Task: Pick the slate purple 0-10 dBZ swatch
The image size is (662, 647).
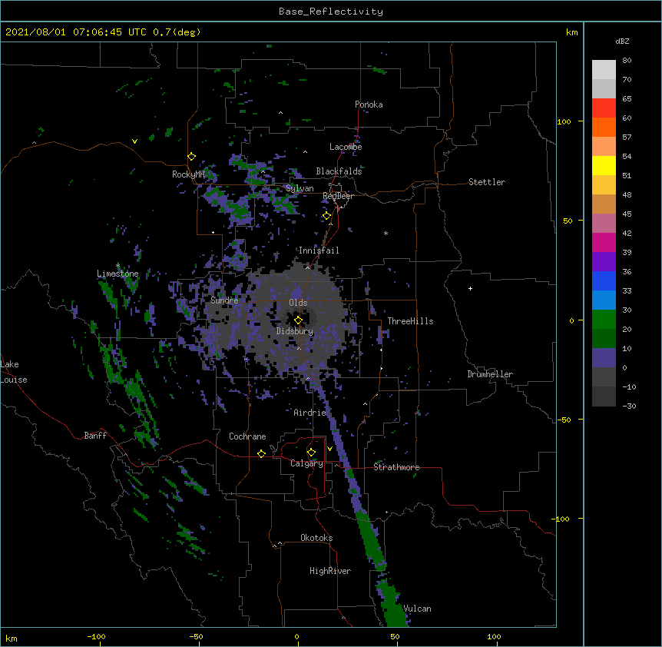Action: 604,358
